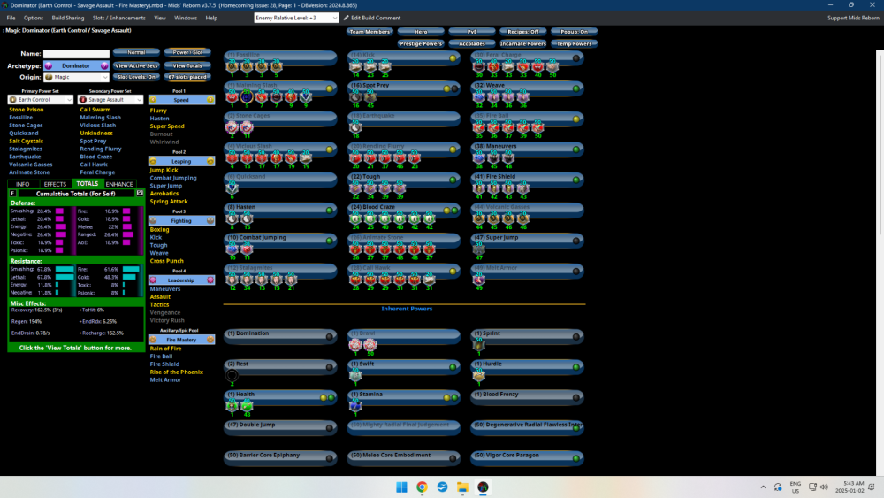The image size is (884, 498).
Task: Select the Super Jump enhancement slot icon
Action: click(x=478, y=249)
